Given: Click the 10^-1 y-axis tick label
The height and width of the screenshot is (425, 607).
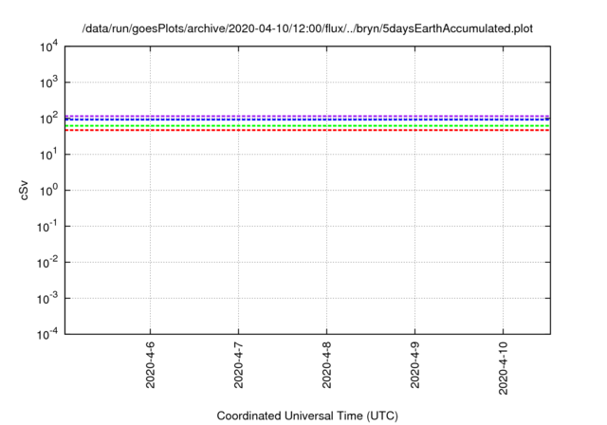Looking at the screenshot, I should pyautogui.click(x=47, y=227).
